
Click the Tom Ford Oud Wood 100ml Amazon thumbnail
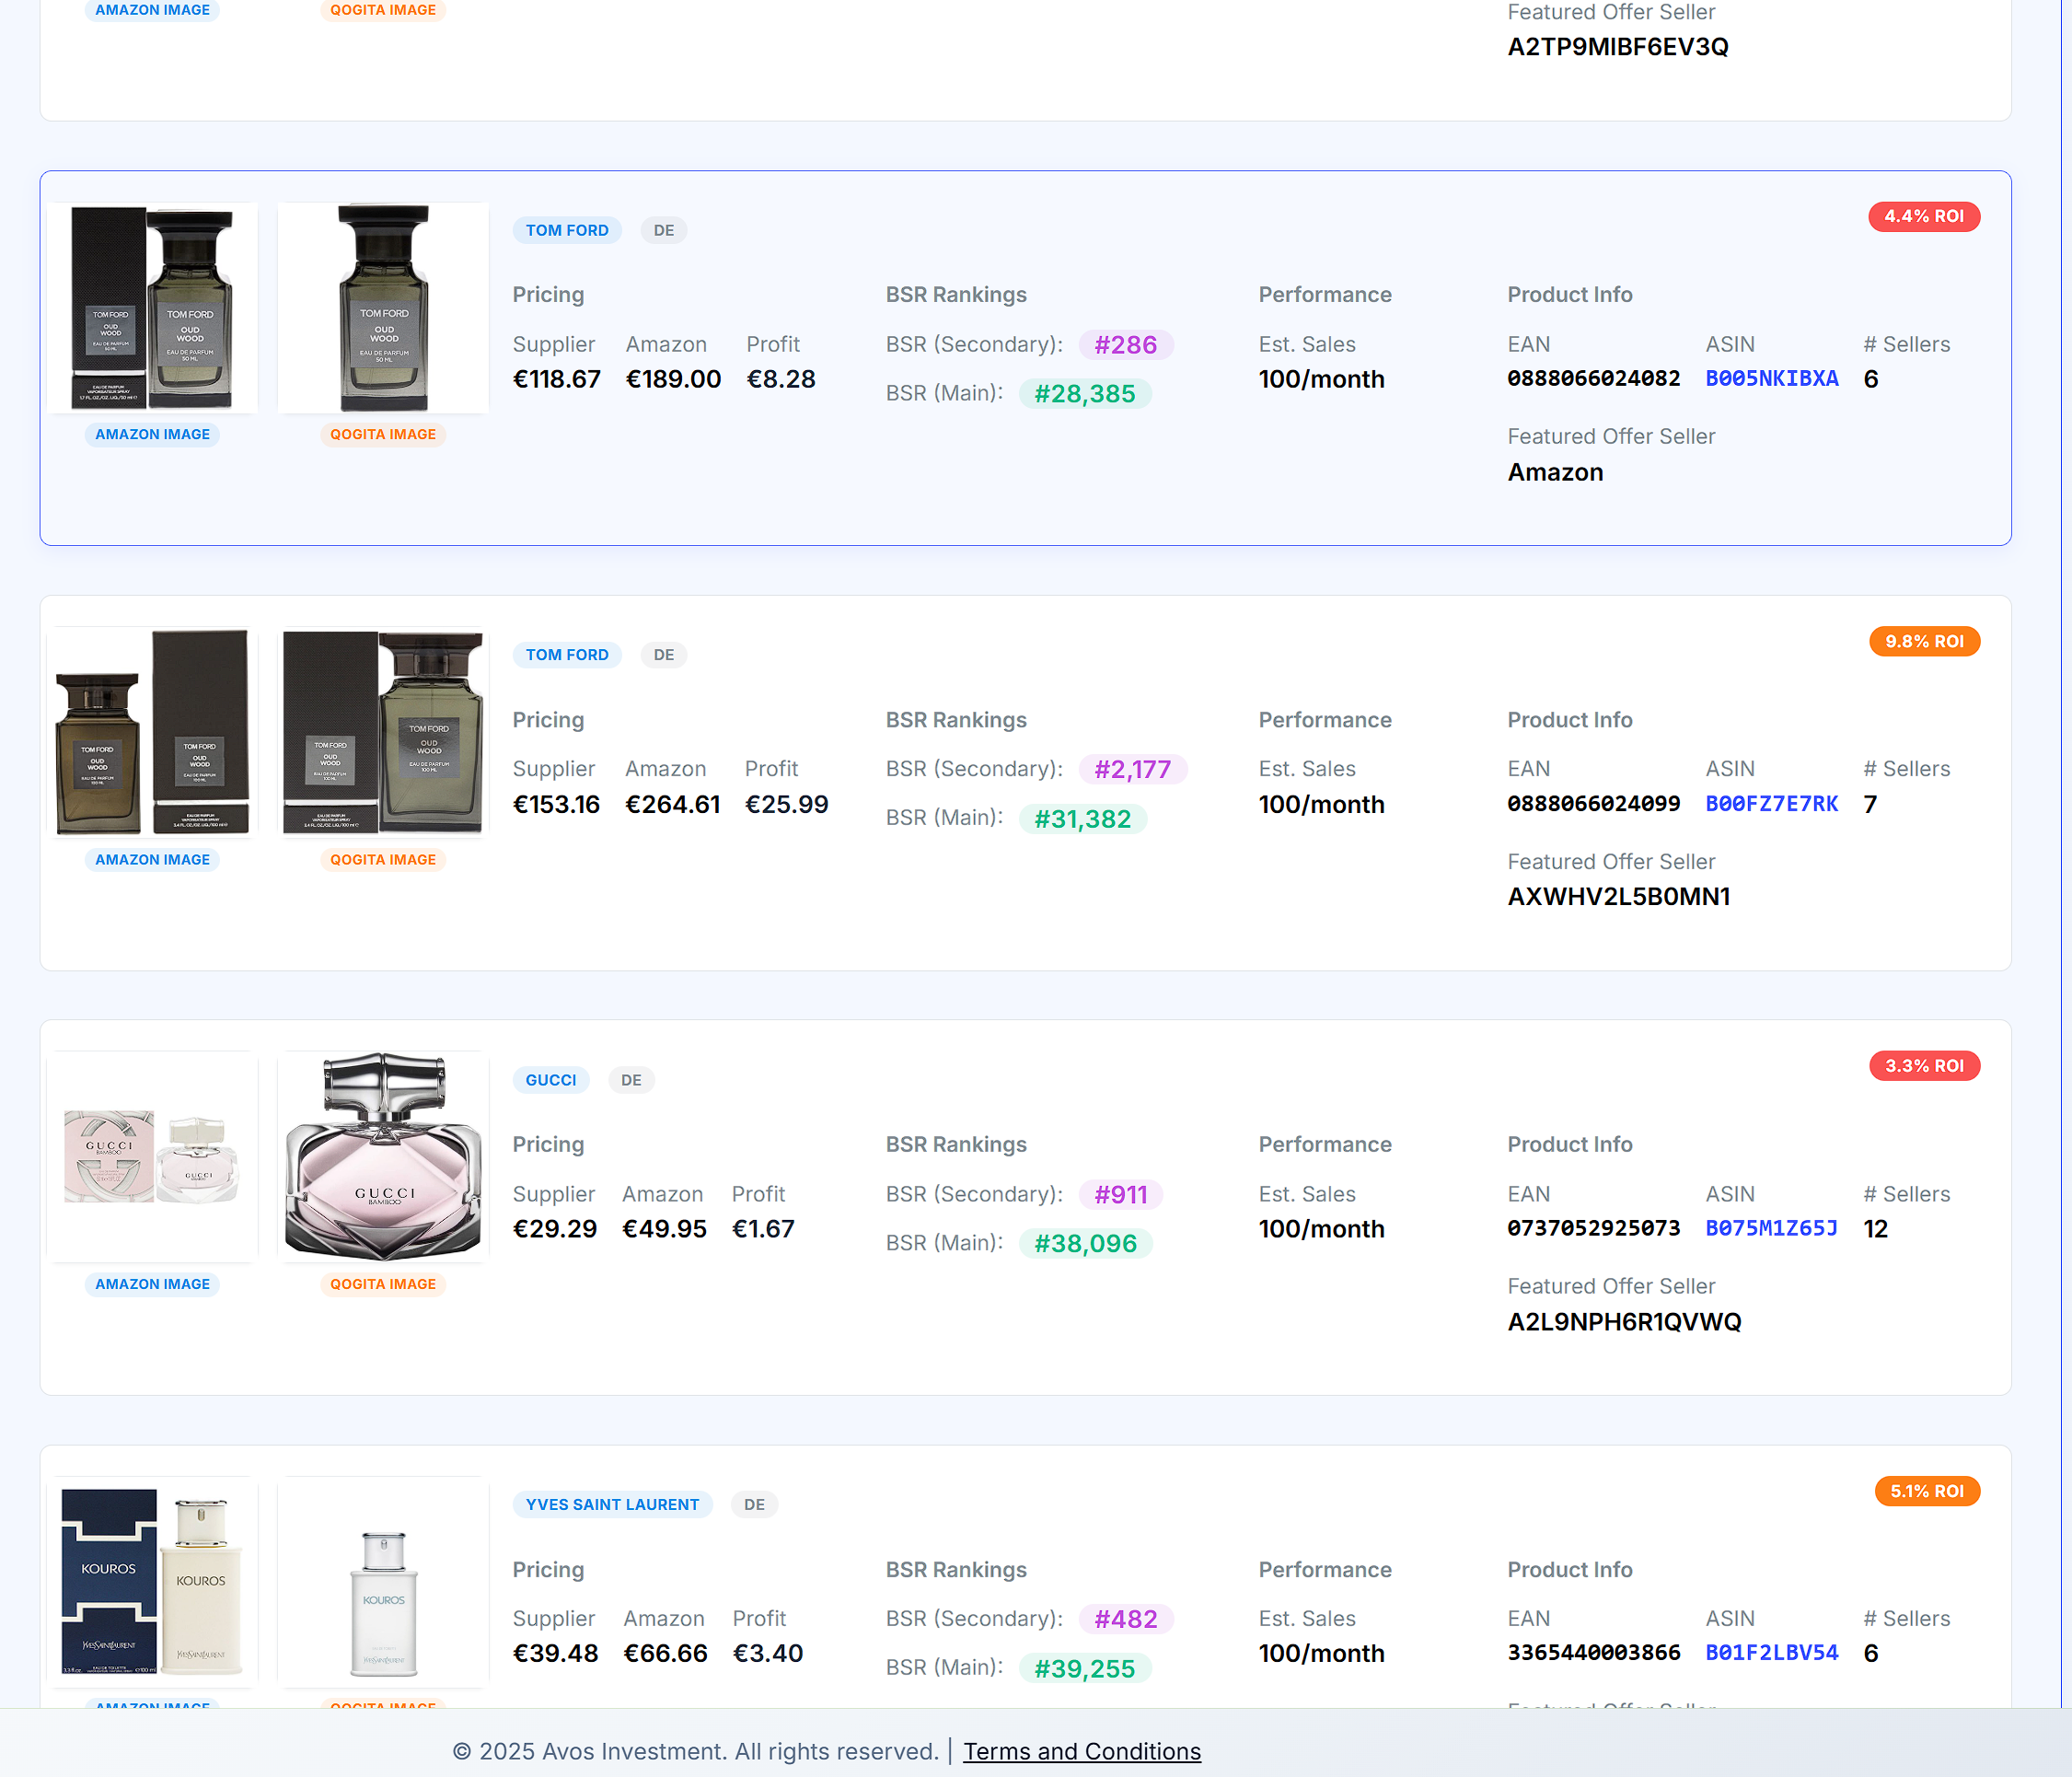point(152,732)
